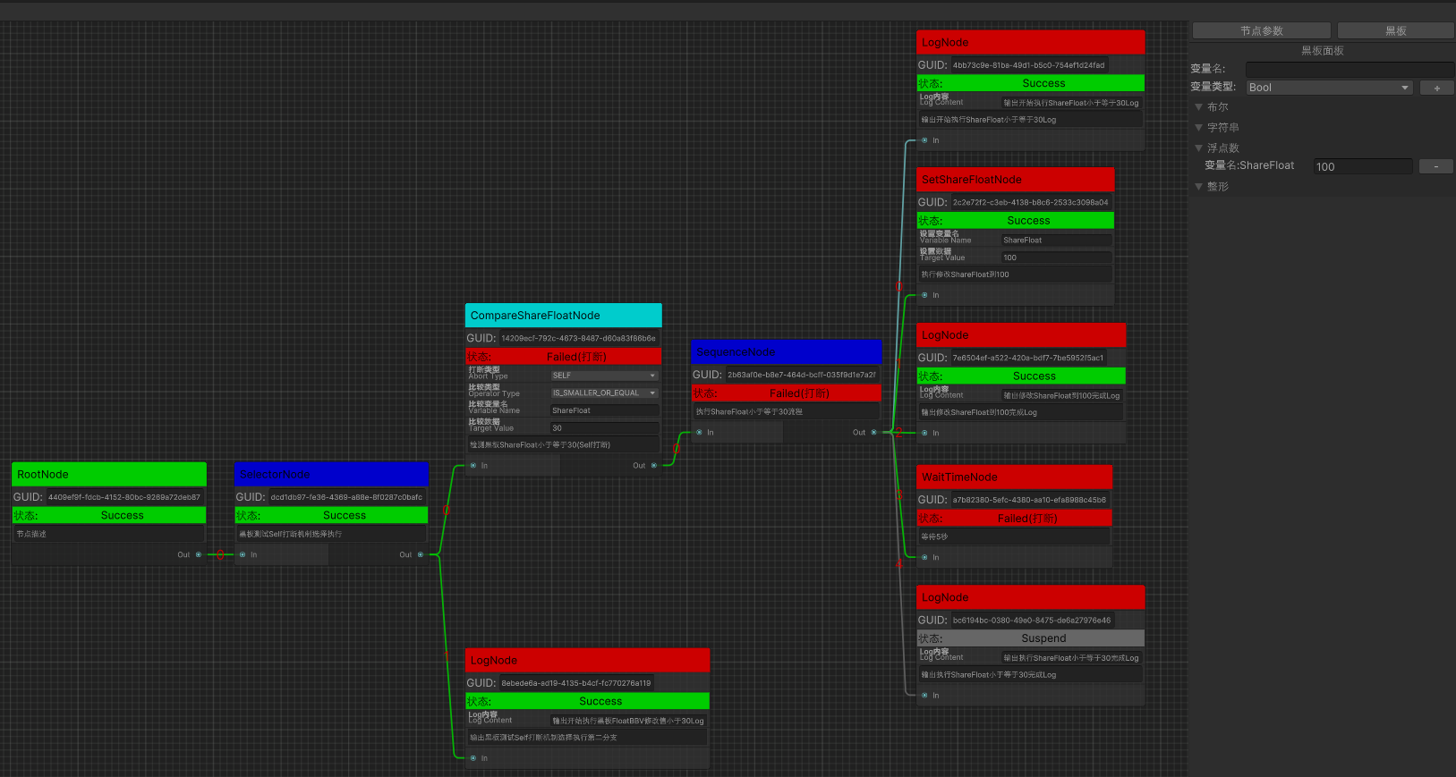Remove ShareFloat variable with minus button
Viewport: 1456px width, 777px height.
click(x=1436, y=166)
